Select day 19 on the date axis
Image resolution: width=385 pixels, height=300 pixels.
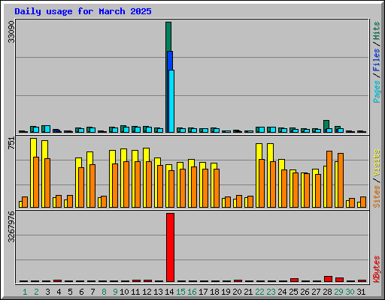point(226,292)
